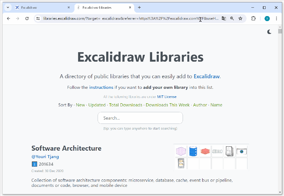The width and height of the screenshot is (284, 196).
Task: Click the page vertical scrollbar thumb
Action: 280,31
